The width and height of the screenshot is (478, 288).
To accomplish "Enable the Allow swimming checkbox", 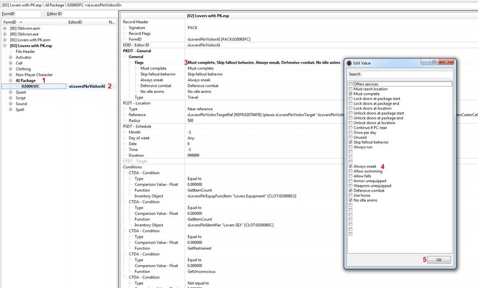I will click(x=351, y=171).
